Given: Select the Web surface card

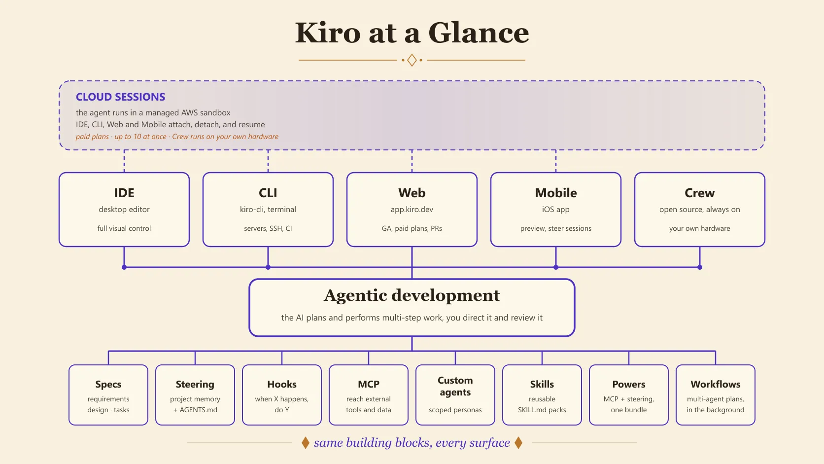Looking at the screenshot, I should tap(412, 210).
